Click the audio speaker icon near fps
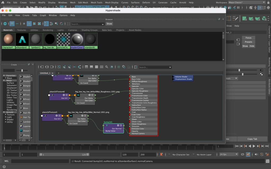This screenshot has width=271, height=169. [256, 154]
